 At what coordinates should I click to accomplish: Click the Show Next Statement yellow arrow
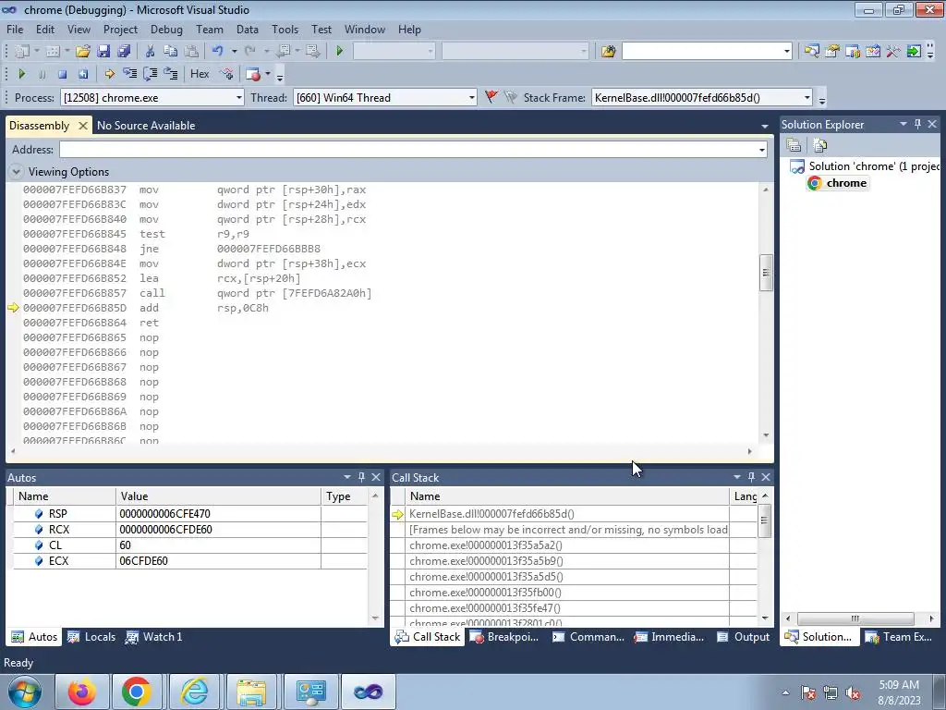click(x=109, y=74)
